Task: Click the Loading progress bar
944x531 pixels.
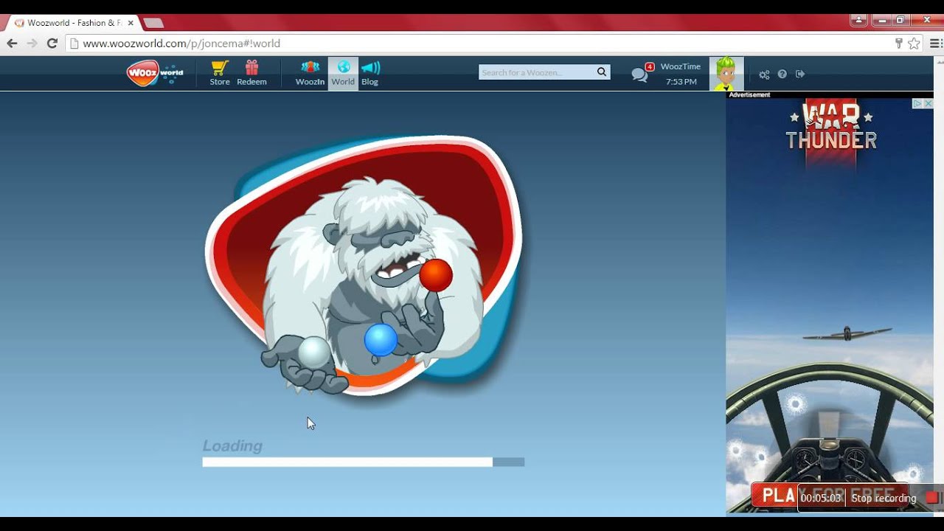Action: [x=364, y=462]
